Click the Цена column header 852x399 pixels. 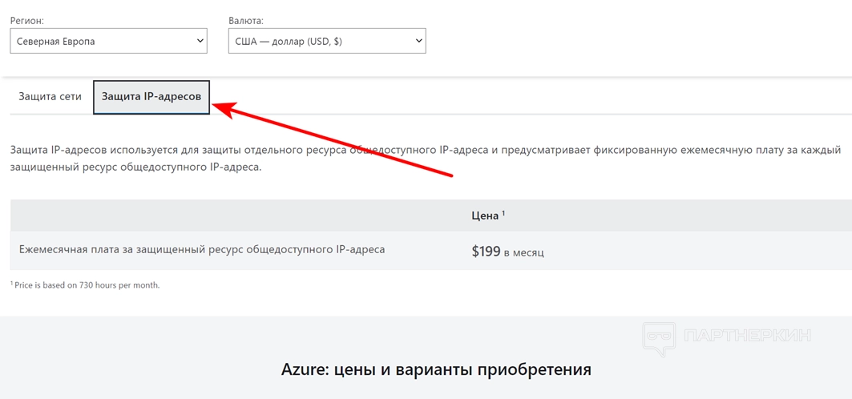point(488,216)
